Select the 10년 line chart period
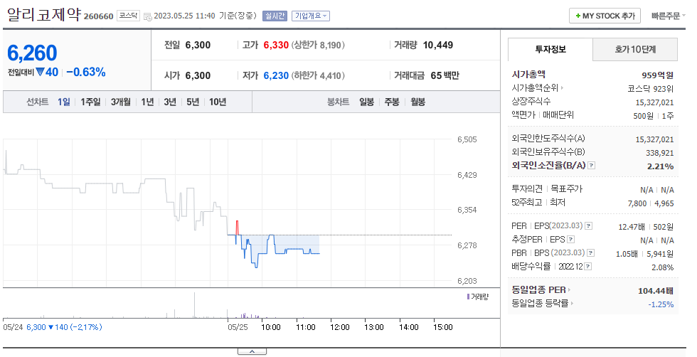This screenshot has width=697, height=357. [x=218, y=102]
